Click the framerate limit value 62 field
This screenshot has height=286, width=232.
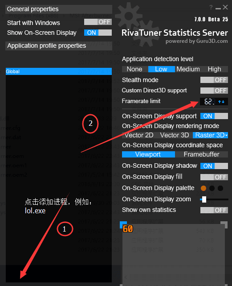pyautogui.click(x=210, y=101)
